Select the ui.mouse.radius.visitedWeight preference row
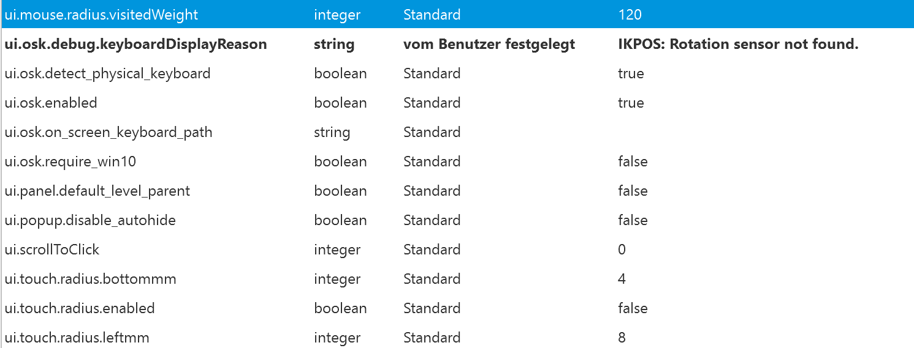The width and height of the screenshot is (914, 348). click(101, 15)
